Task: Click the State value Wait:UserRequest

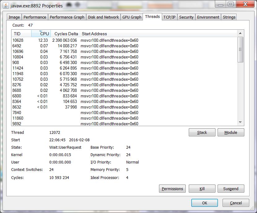Action: (65, 147)
